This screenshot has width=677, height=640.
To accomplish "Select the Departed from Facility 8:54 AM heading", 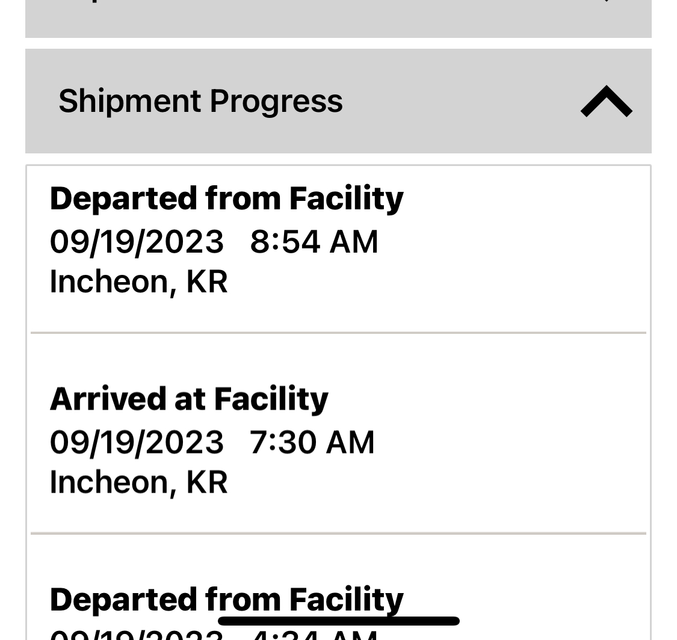I will coord(227,199).
